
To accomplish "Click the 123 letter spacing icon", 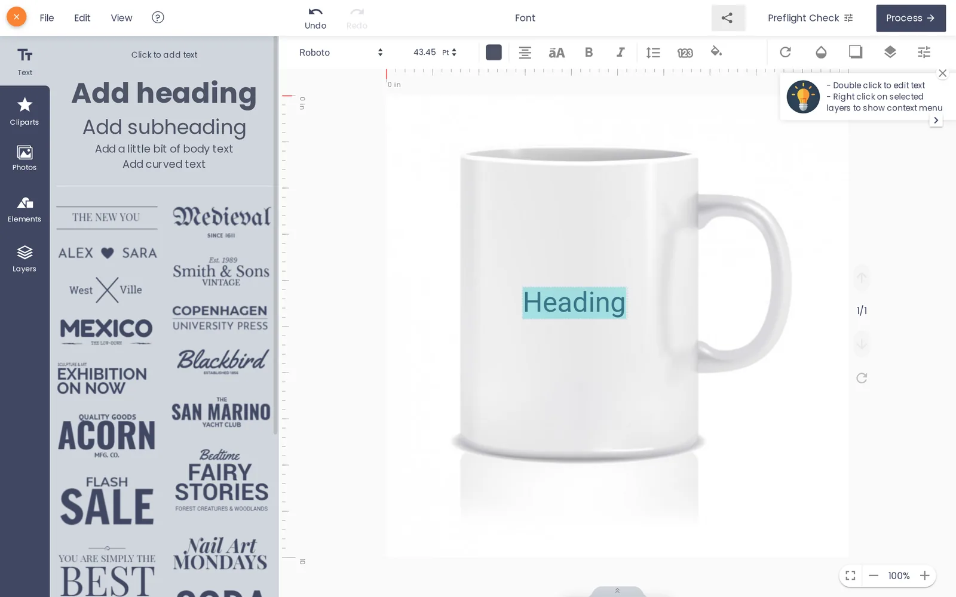I will point(685,53).
